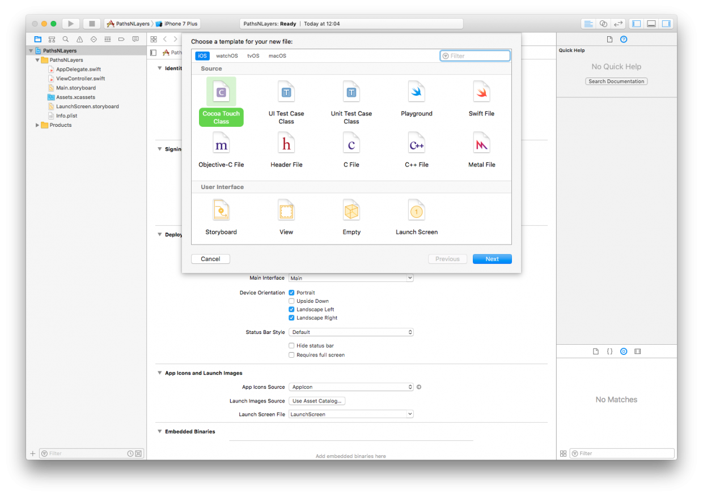Screen dimensions: 703x497
Task: Click the Cancel button
Action: point(210,259)
